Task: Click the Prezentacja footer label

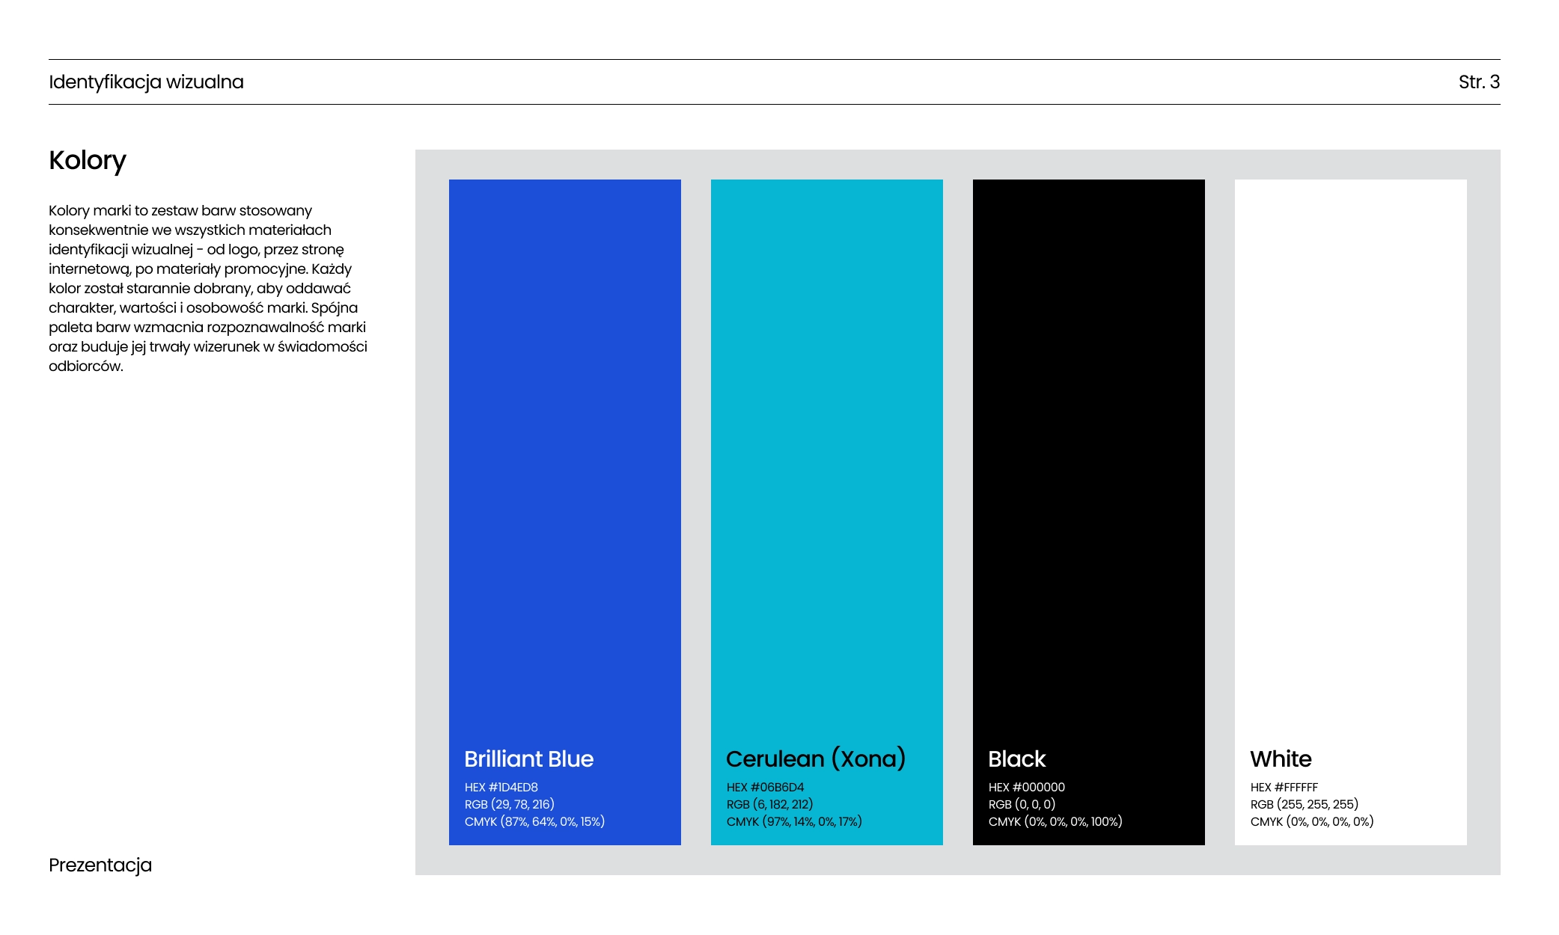Action: [x=100, y=865]
